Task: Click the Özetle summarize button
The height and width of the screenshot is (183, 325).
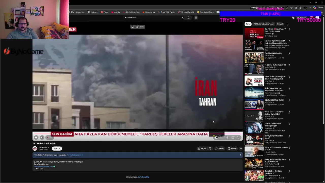Action: (140, 27)
